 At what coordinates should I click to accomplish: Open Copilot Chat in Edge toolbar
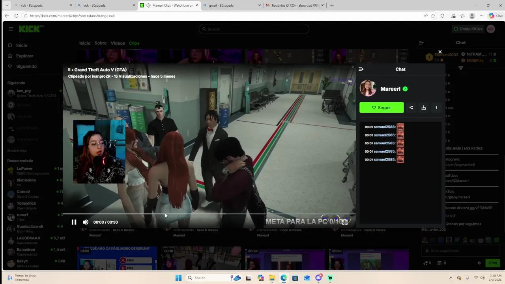pos(496,16)
